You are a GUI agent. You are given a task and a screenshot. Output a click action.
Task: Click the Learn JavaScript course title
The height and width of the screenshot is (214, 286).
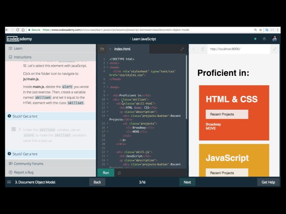(144, 39)
